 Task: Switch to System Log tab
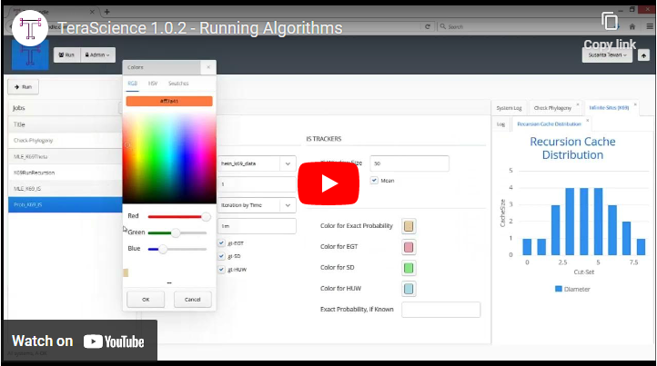tap(509, 108)
